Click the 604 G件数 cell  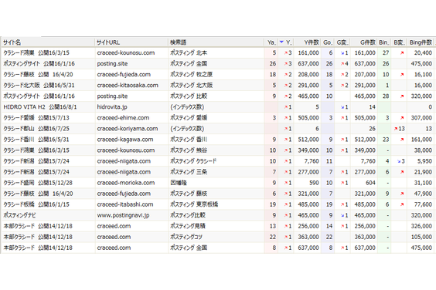pyautogui.click(x=370, y=183)
